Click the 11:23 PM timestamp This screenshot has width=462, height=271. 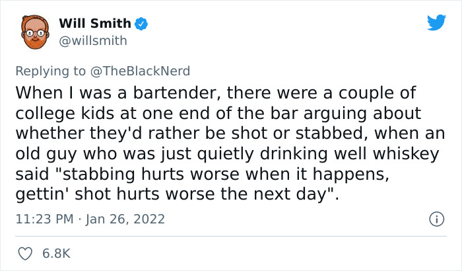tap(43, 218)
